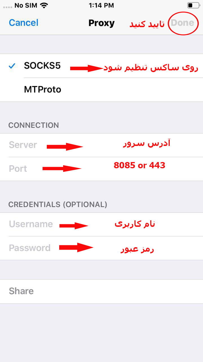Tap the 1:14 PM clock
Image resolution: width=203 pixels, height=362 pixels.
[x=101, y=5]
